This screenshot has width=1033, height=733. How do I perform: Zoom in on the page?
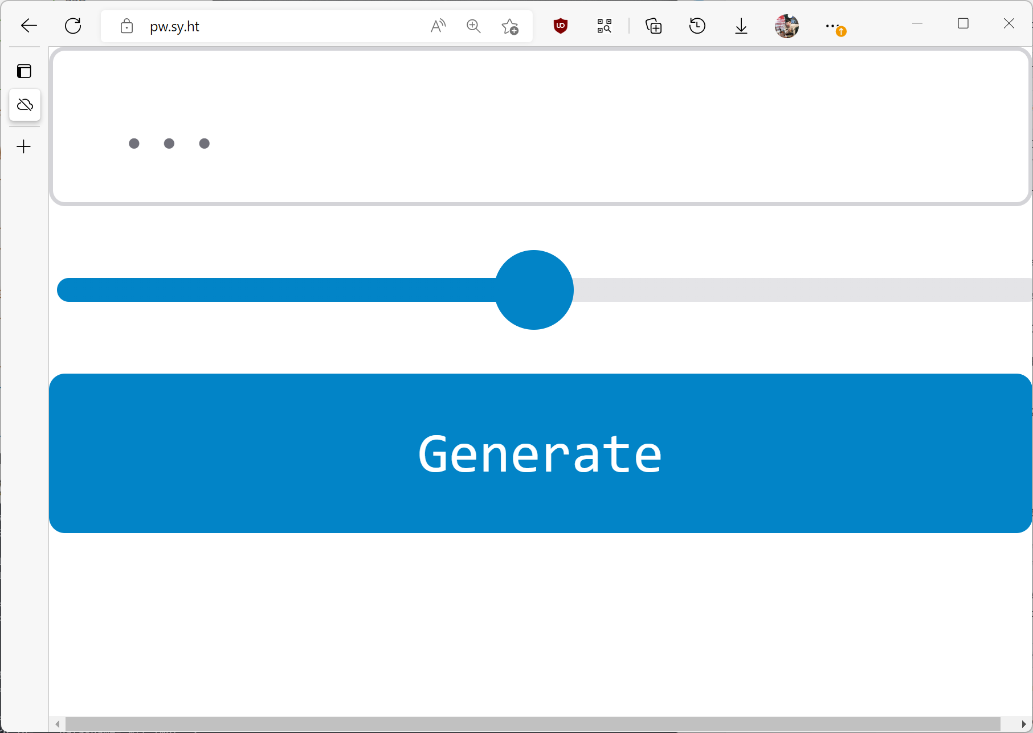point(473,26)
